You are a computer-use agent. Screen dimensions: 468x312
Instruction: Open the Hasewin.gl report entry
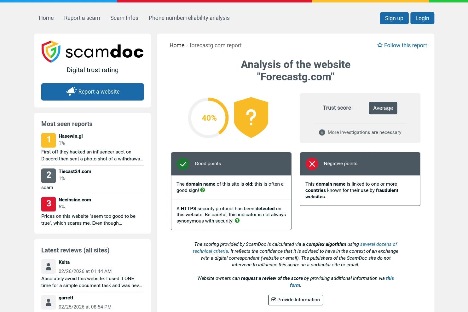[x=71, y=136]
